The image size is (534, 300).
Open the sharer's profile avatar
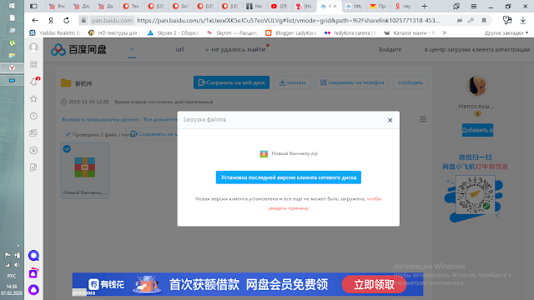coord(476,86)
